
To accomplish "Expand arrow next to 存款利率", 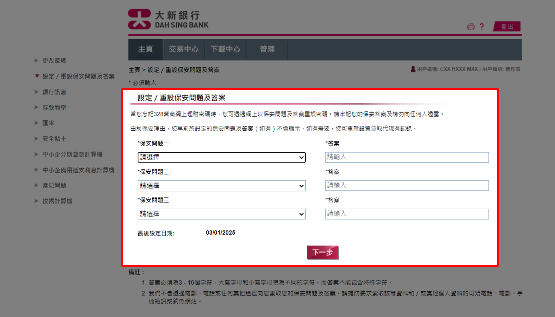I will click(36, 107).
